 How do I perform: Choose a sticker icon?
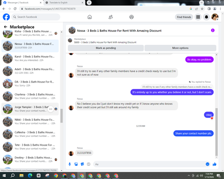pos(82,164)
